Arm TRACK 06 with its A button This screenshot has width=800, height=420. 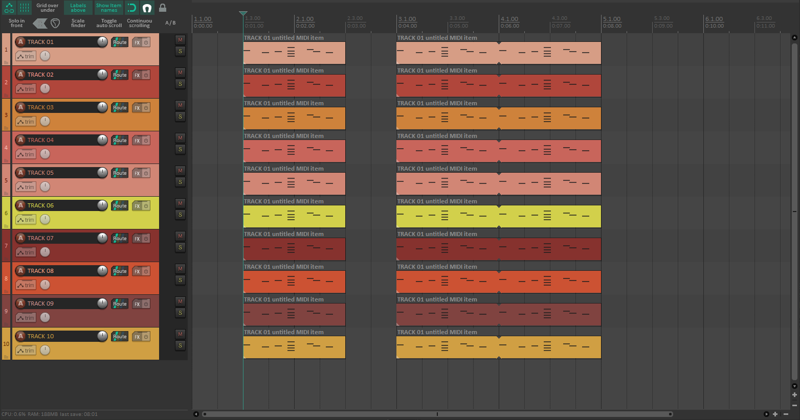(20, 205)
